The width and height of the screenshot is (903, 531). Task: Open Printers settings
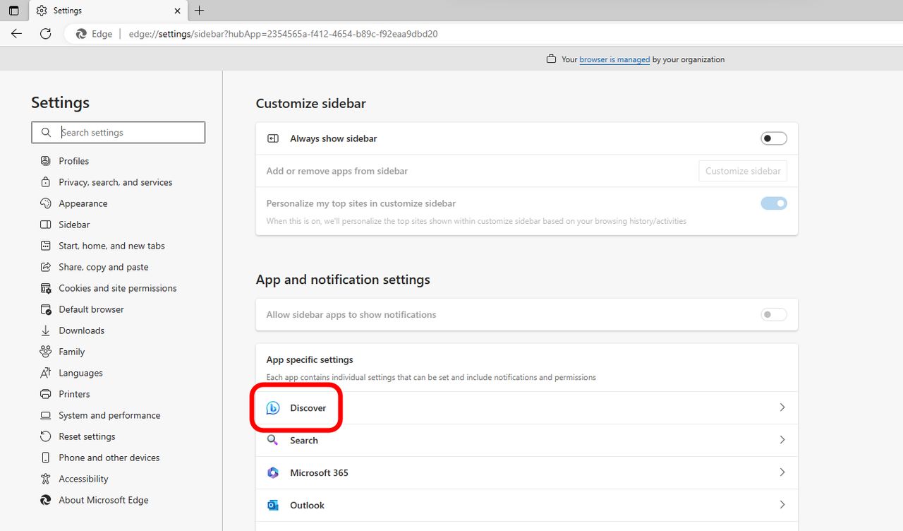tap(74, 394)
